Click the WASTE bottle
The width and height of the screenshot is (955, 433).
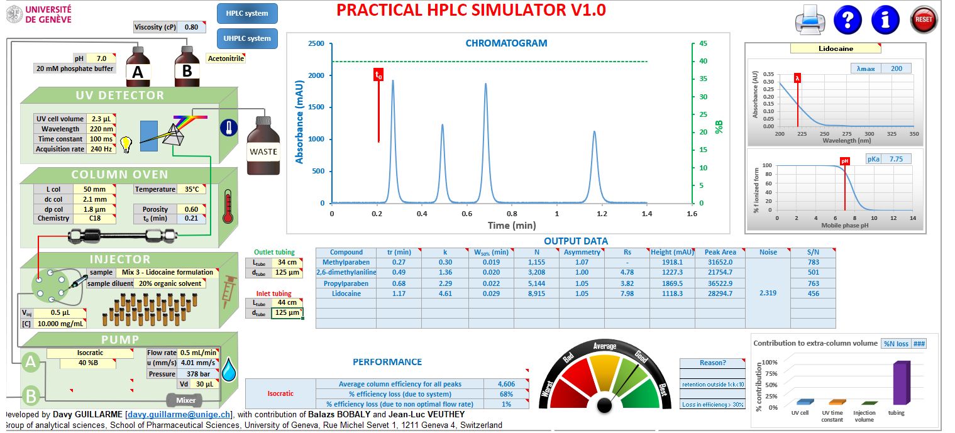click(263, 146)
